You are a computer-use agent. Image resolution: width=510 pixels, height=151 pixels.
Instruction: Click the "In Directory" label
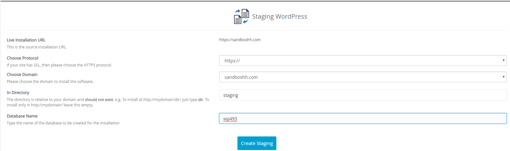point(18,92)
